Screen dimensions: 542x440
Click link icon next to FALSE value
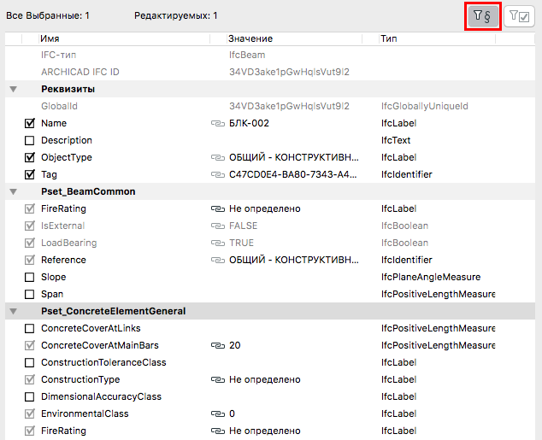click(x=218, y=226)
